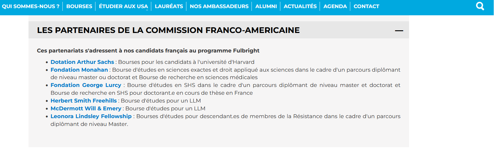This screenshot has width=494, height=158.
Task: Open the Contact page
Action: tap(366, 6)
